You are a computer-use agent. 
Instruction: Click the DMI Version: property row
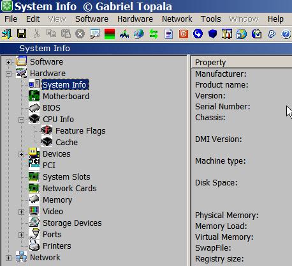[219, 139]
